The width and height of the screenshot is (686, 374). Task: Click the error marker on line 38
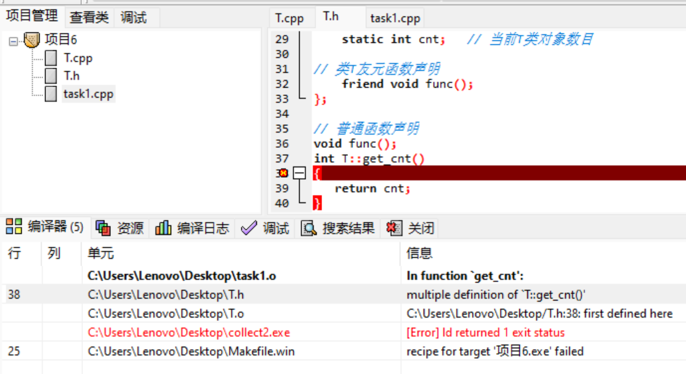tap(284, 173)
